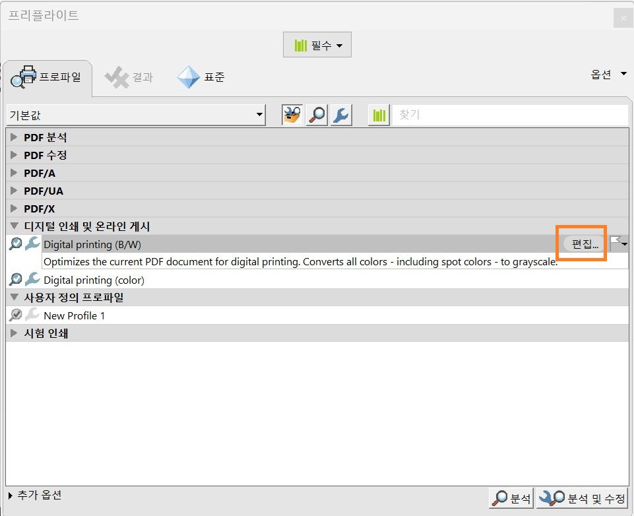
Task: Open the 기본값 combo box
Action: (x=136, y=115)
